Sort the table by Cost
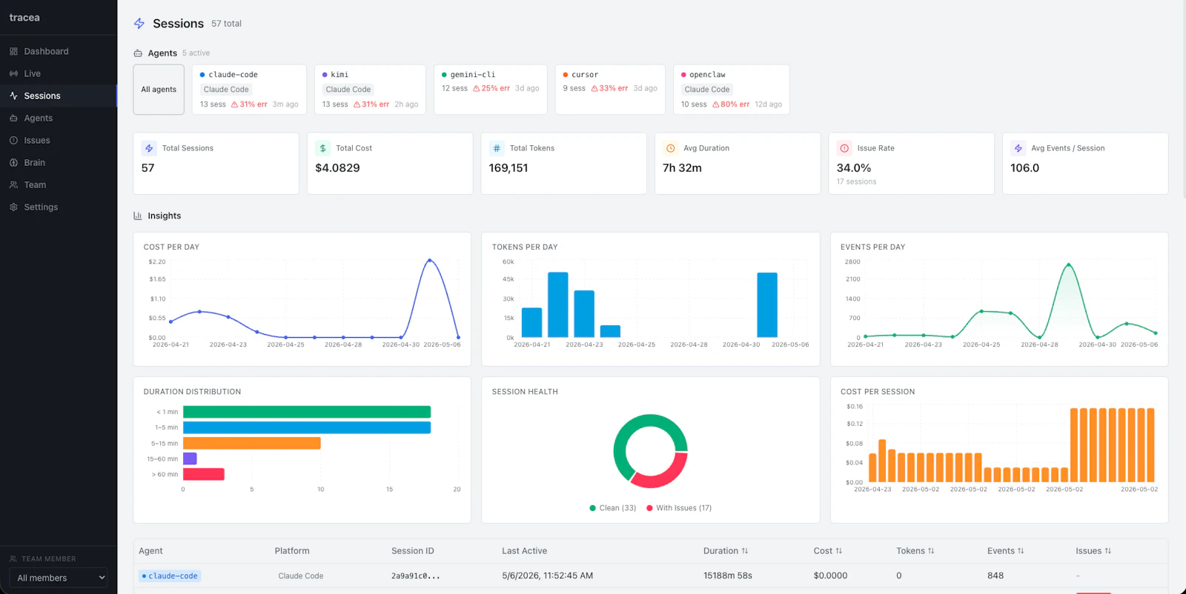 (x=828, y=551)
